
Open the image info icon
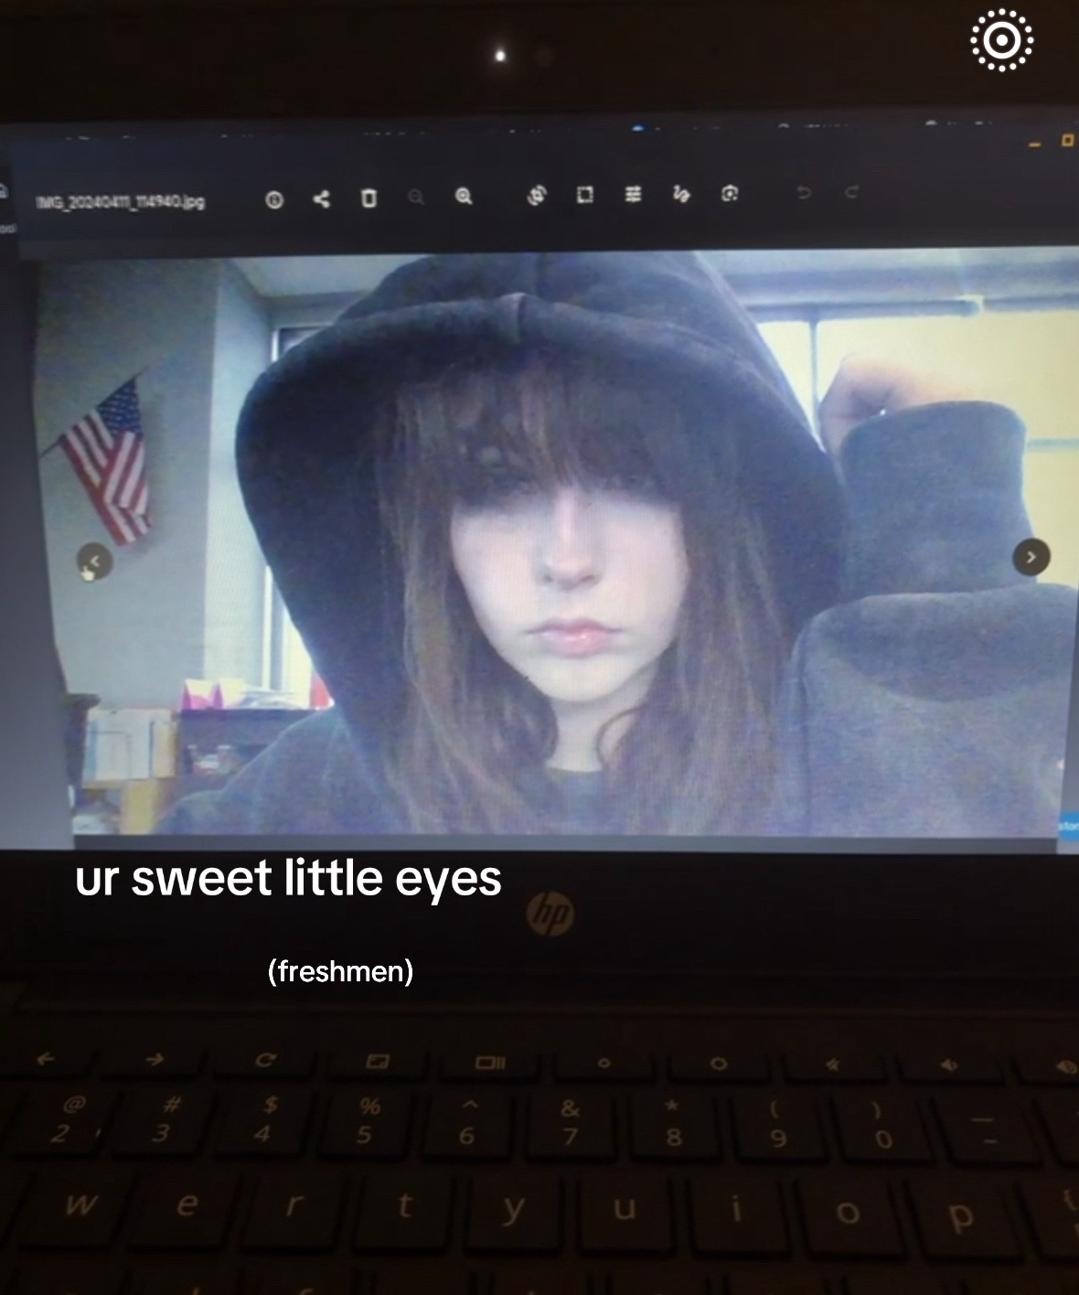(x=273, y=199)
